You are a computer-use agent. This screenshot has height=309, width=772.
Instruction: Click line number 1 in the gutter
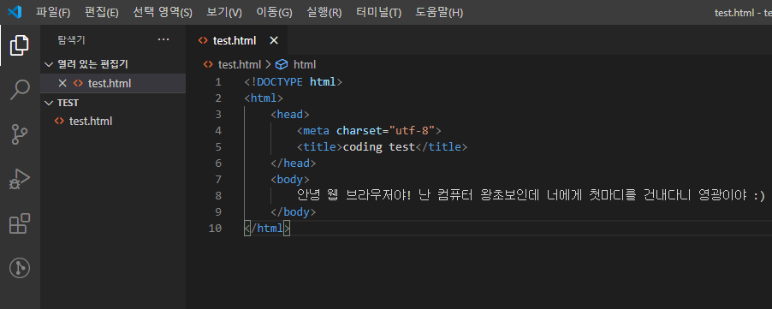click(218, 81)
